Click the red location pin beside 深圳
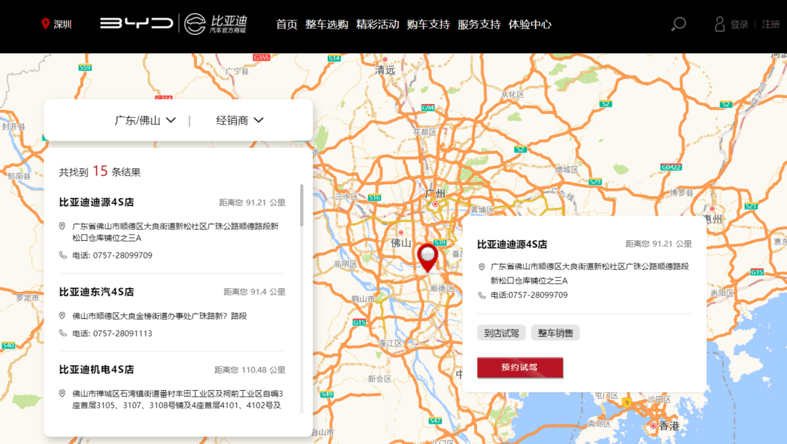 click(45, 23)
